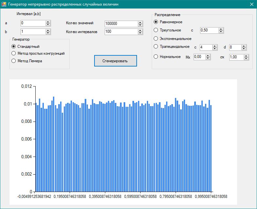Viewport: 257px width, 209px height.
Task: Click the 0,01 y-axis label
Action: [28, 104]
